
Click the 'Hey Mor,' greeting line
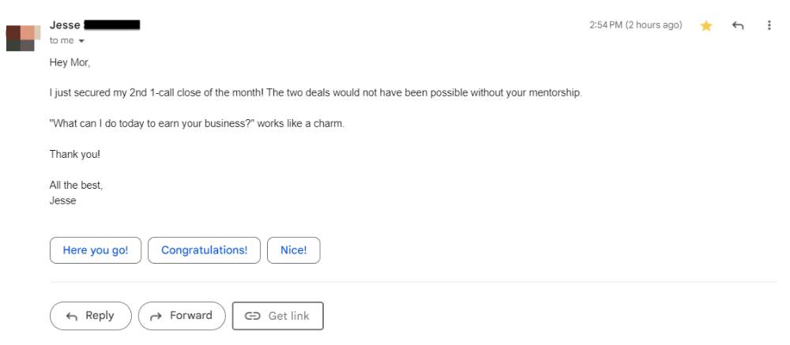(70, 62)
